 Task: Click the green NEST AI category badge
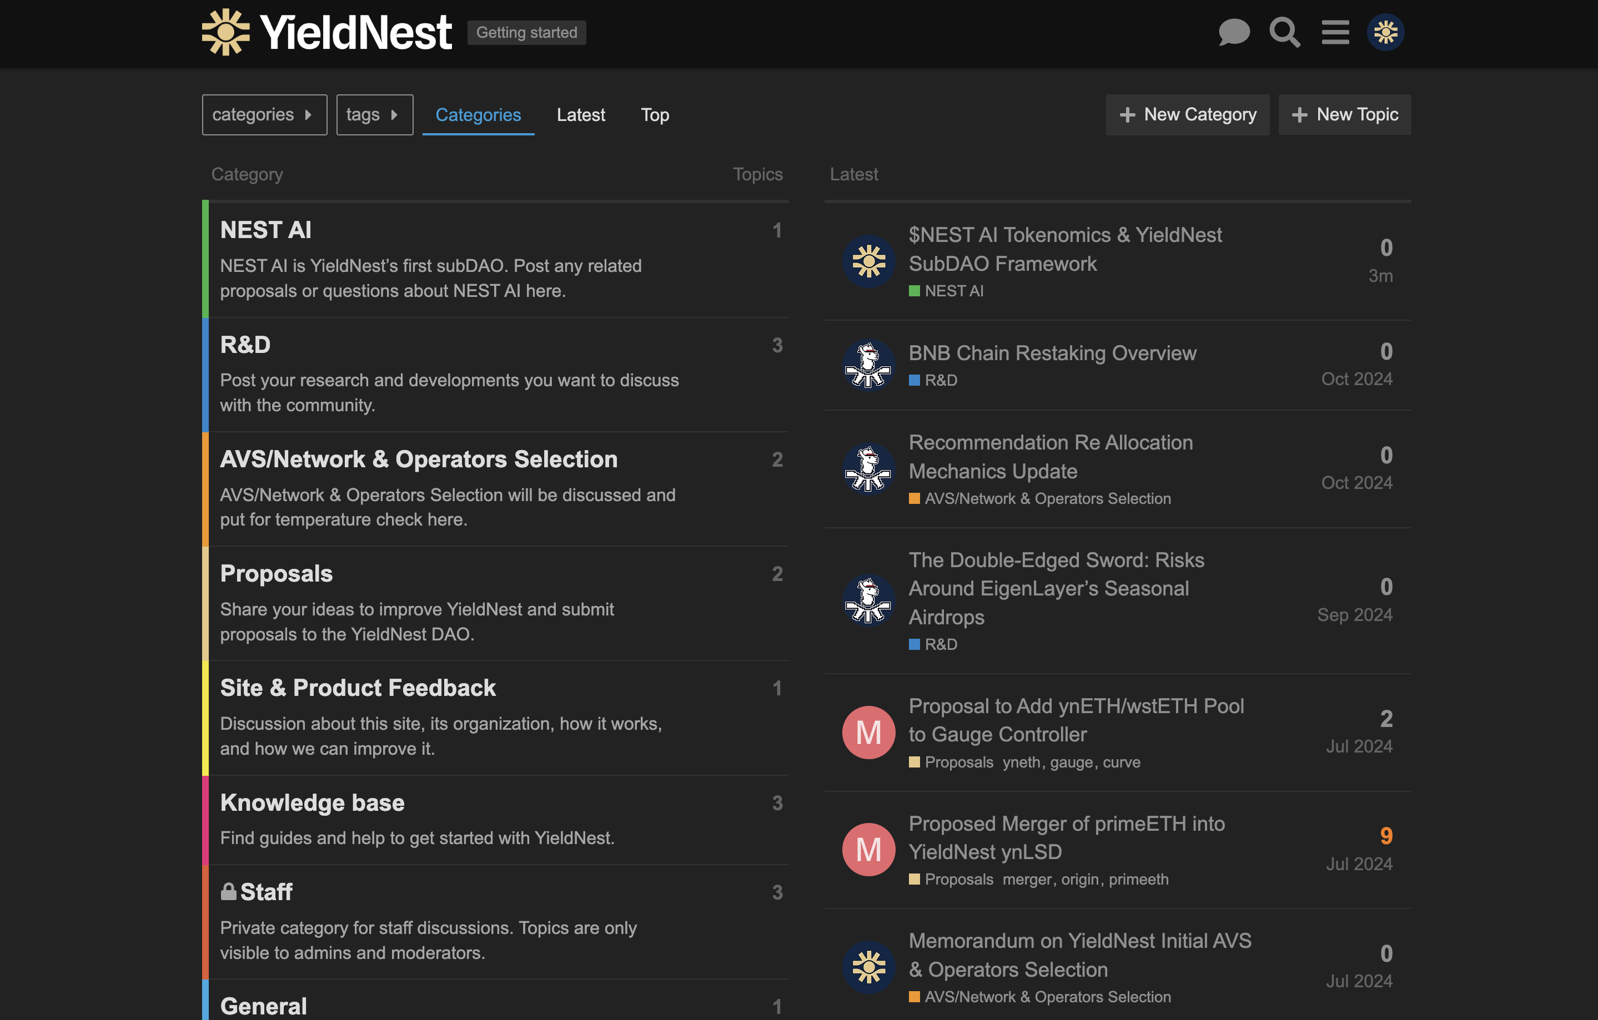pyautogui.click(x=946, y=291)
